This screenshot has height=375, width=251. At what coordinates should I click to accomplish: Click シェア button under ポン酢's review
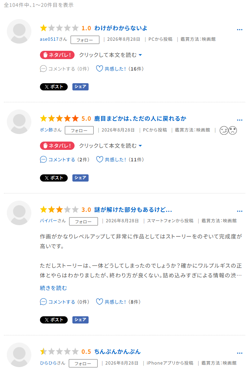tap(80, 178)
